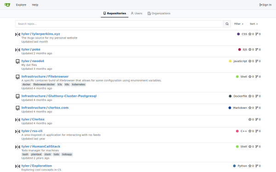This screenshot has height=172, width=276.
Task: Open the tylerperkins.xyz repository link
Action: pyautogui.click(x=46, y=34)
